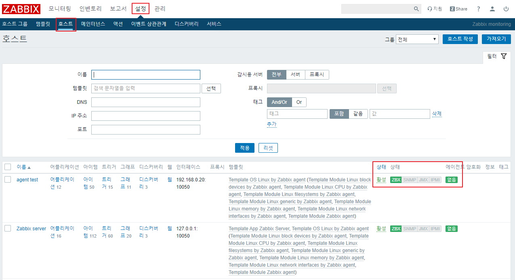
Task: Tick the Zabbix server row checkbox
Action: click(8, 228)
